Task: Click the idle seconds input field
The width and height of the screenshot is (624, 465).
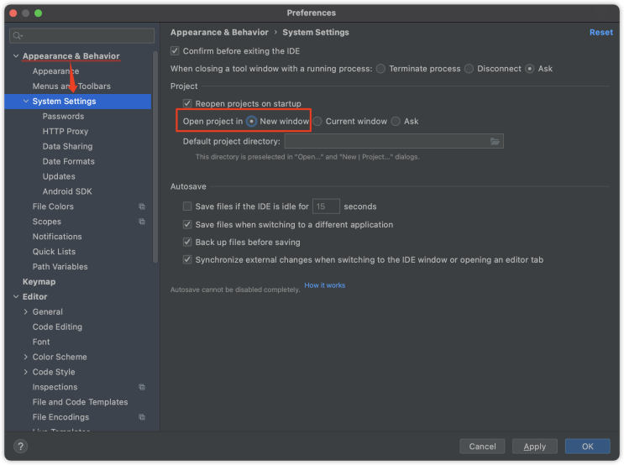Action: [326, 206]
